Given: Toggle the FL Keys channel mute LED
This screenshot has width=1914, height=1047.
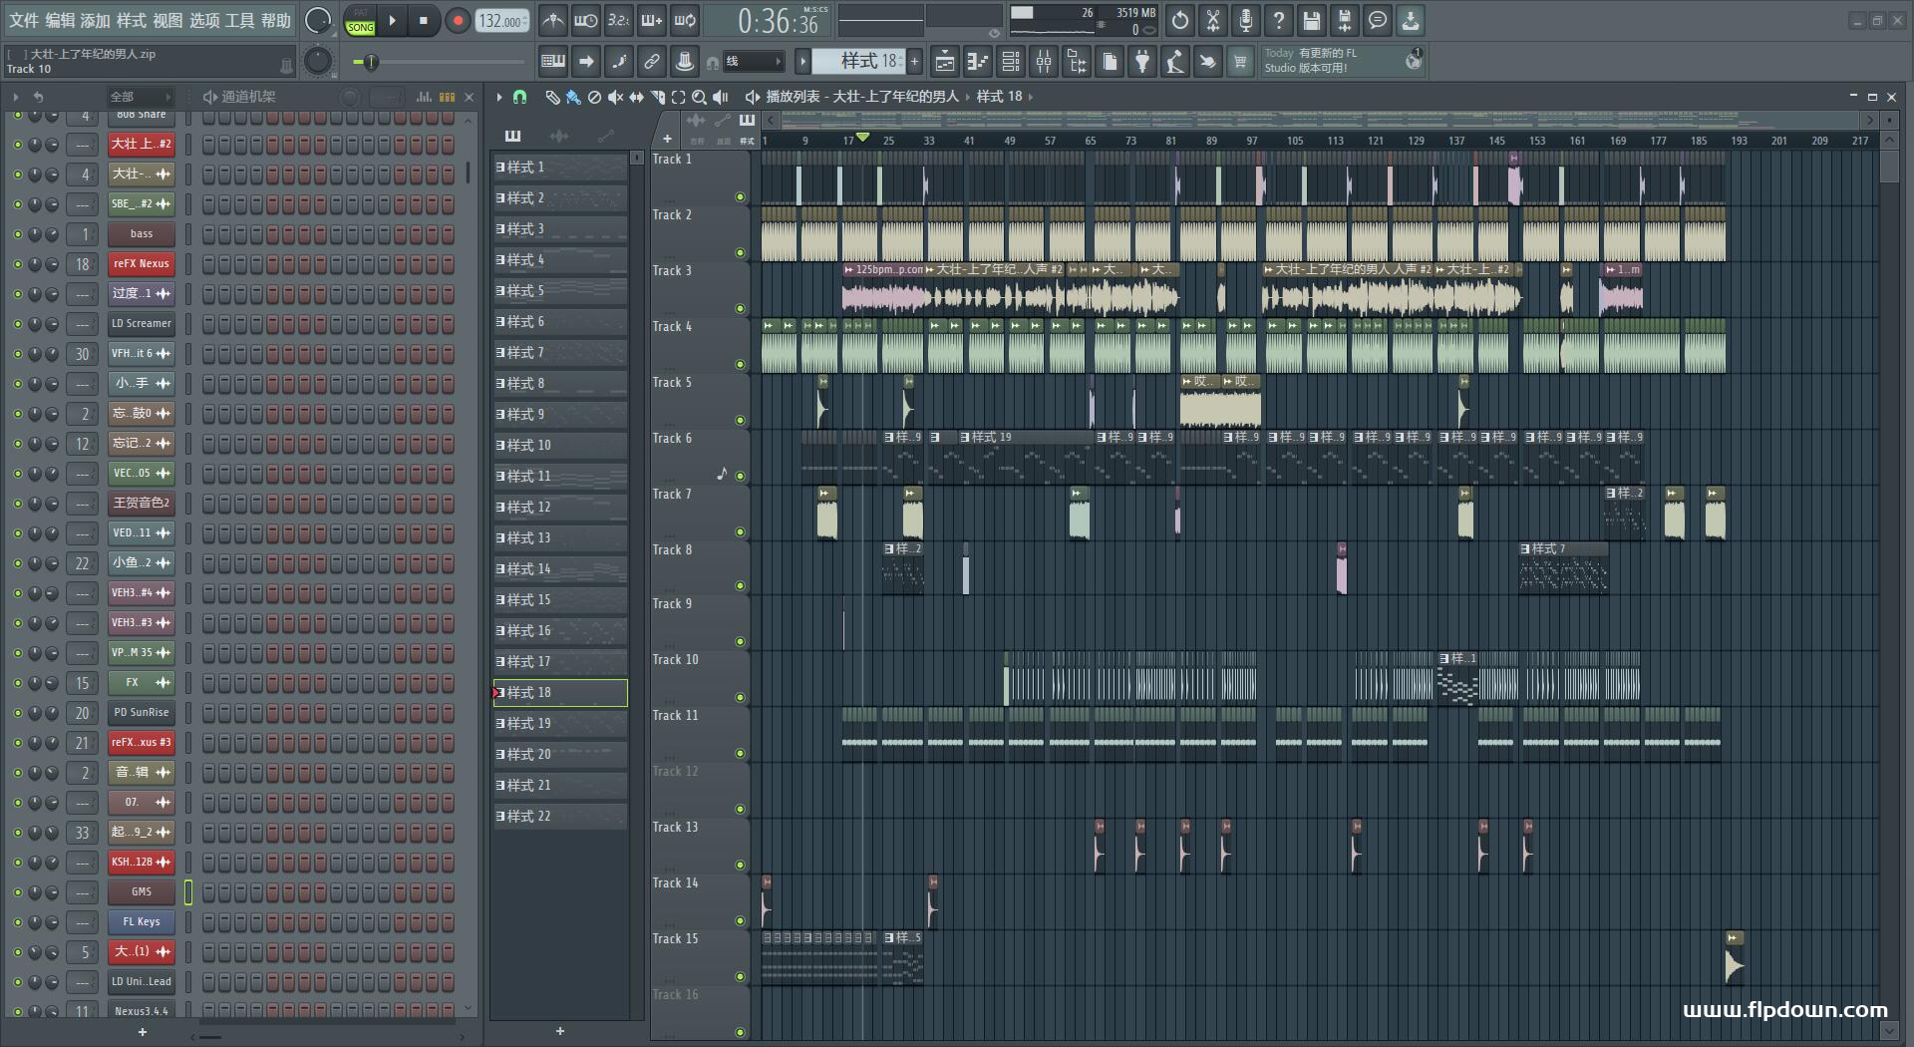Looking at the screenshot, I should [x=17, y=922].
